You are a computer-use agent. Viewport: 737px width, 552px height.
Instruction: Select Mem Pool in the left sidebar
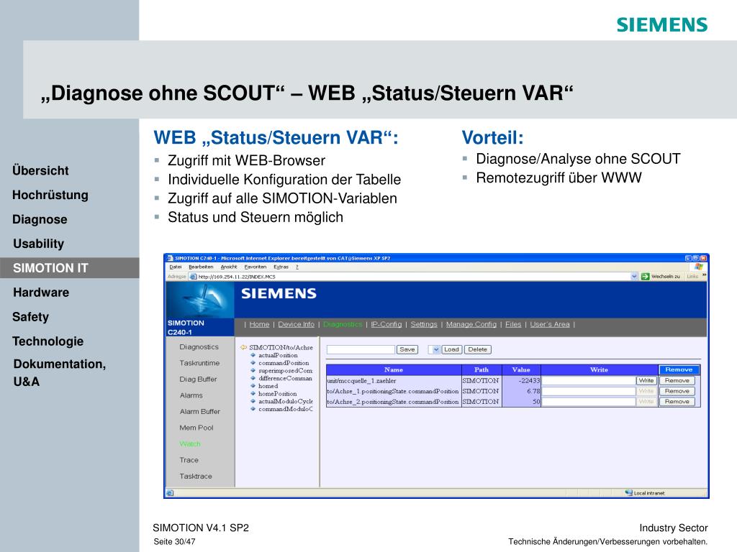(x=196, y=428)
